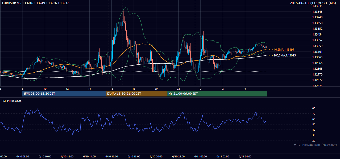Screen dimensions: 340x159
Task: Click price axis value 1.12575
Action: pyautogui.click(x=318, y=86)
